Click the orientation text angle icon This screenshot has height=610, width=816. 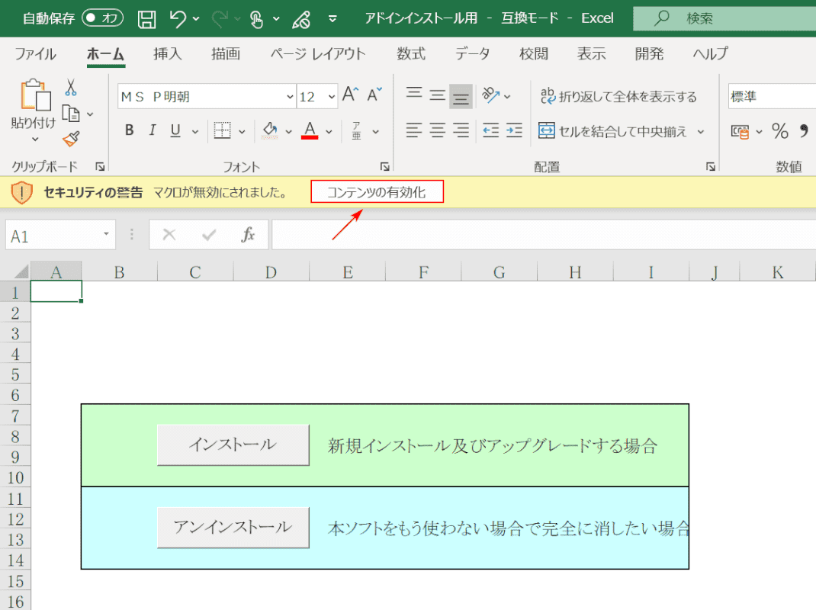(490, 95)
